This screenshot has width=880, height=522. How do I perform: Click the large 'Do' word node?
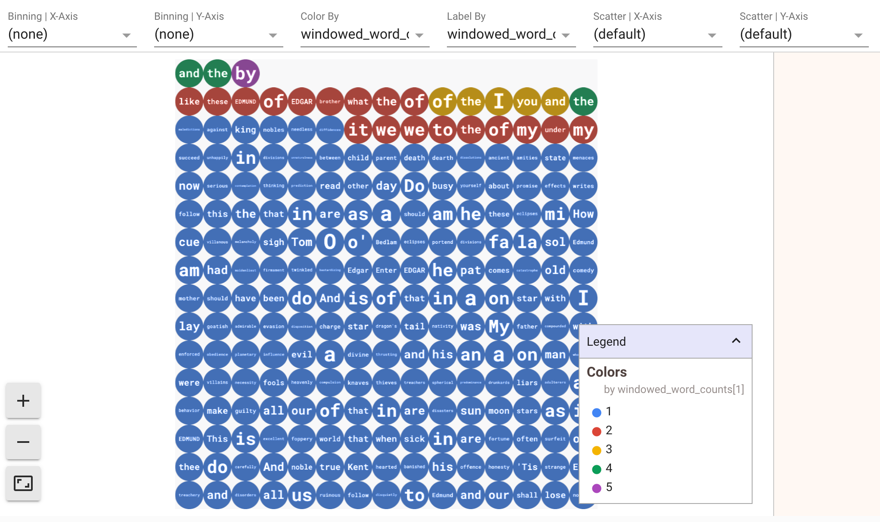pyautogui.click(x=414, y=185)
